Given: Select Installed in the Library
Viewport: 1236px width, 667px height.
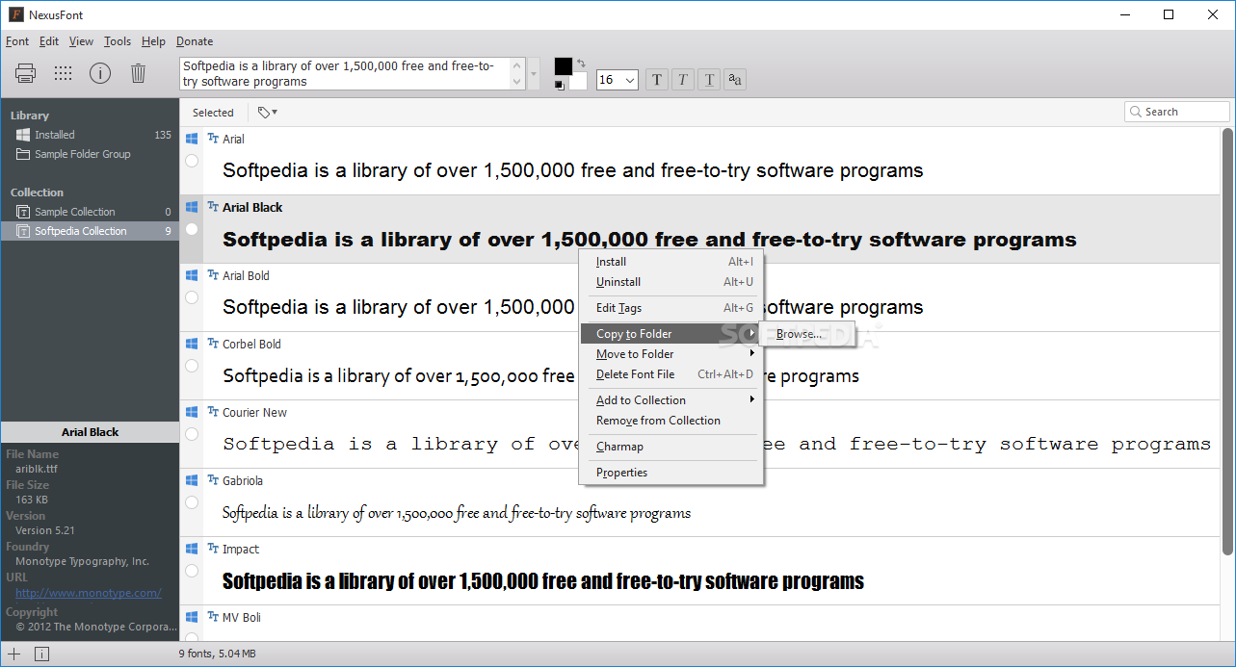Looking at the screenshot, I should (x=90, y=135).
